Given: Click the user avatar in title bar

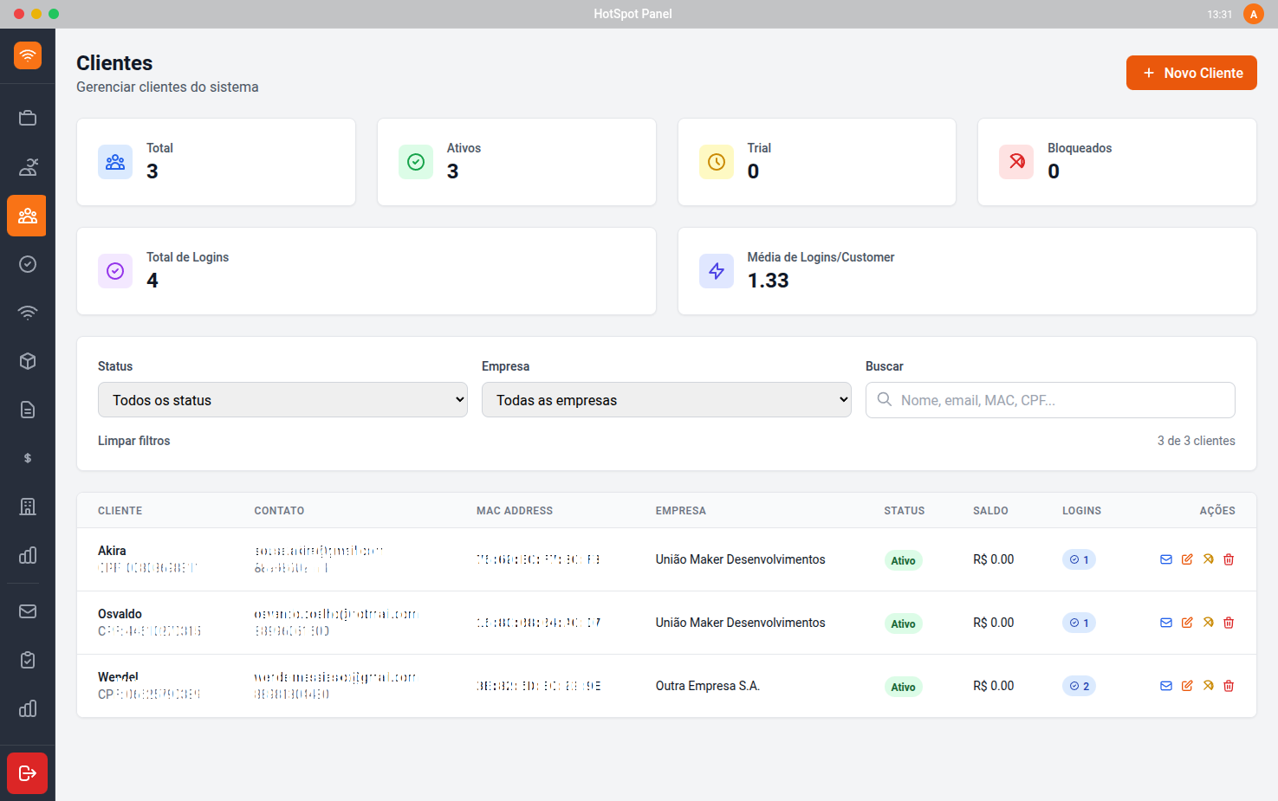Looking at the screenshot, I should click(1253, 14).
